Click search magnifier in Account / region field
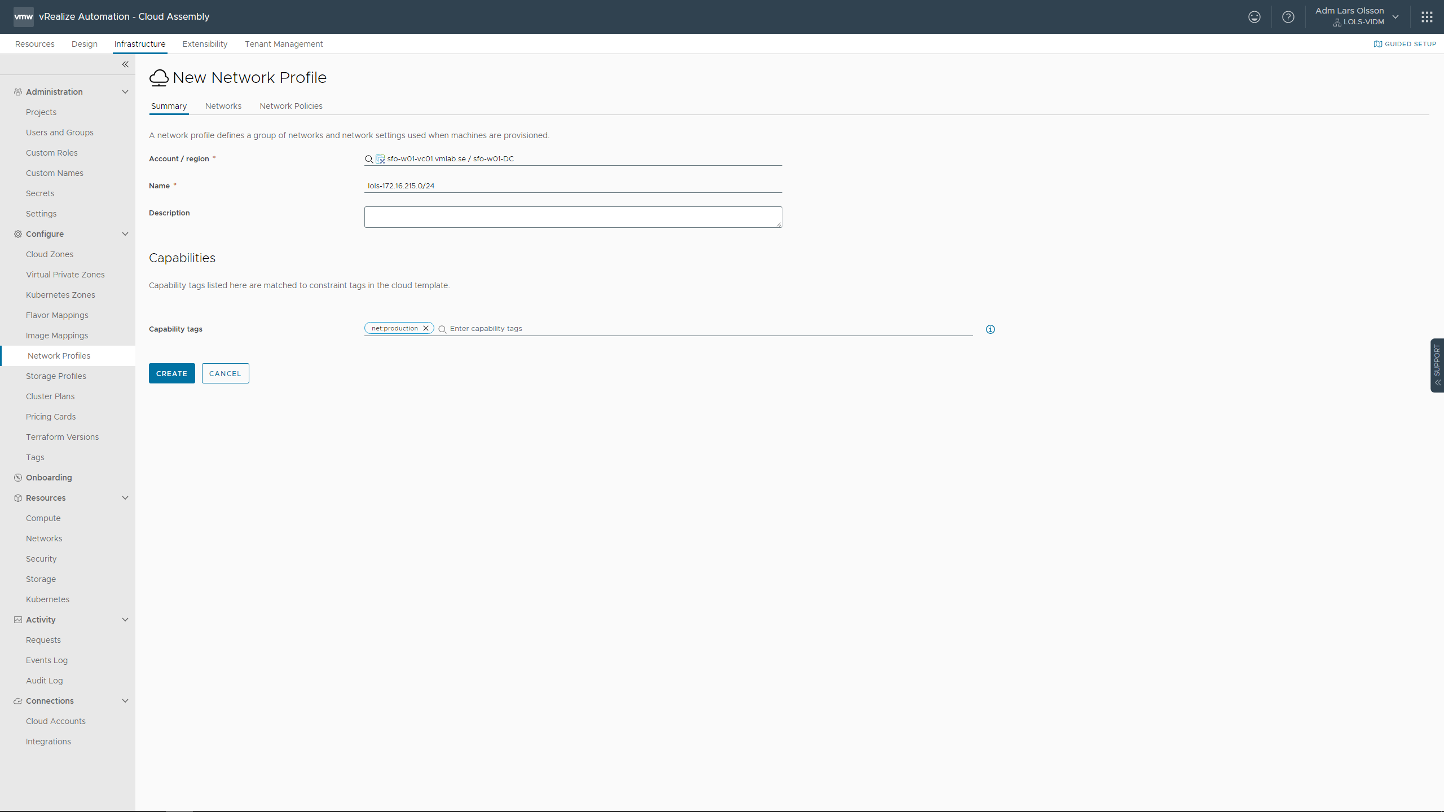Viewport: 1444px width, 812px height. [369, 159]
